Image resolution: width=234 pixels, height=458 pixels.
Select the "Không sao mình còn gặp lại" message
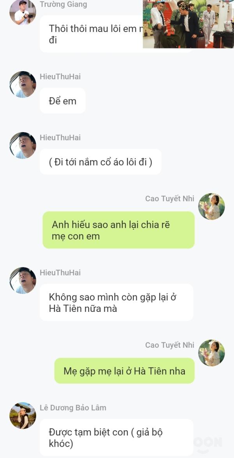(x=117, y=302)
